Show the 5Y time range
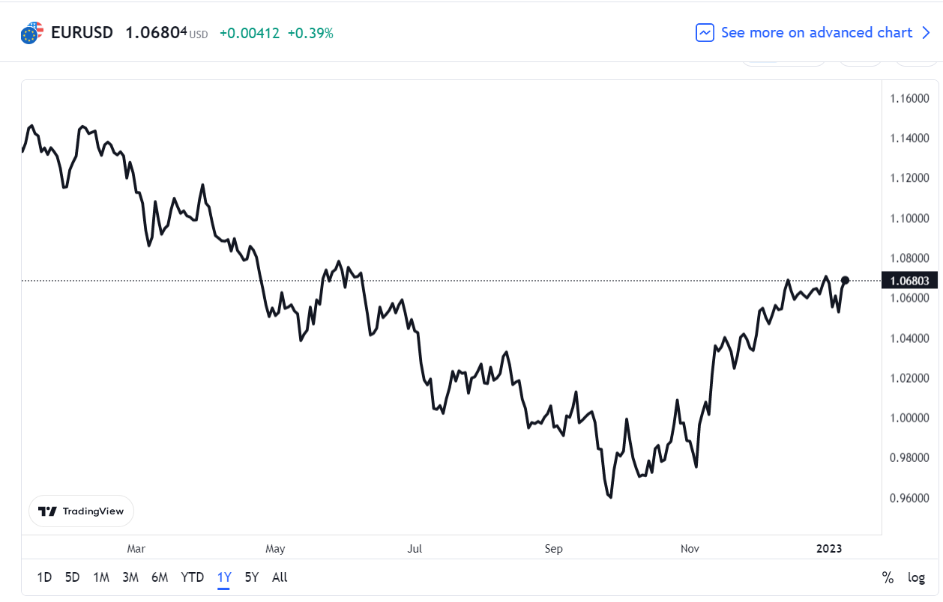The width and height of the screenshot is (943, 602). 252,577
